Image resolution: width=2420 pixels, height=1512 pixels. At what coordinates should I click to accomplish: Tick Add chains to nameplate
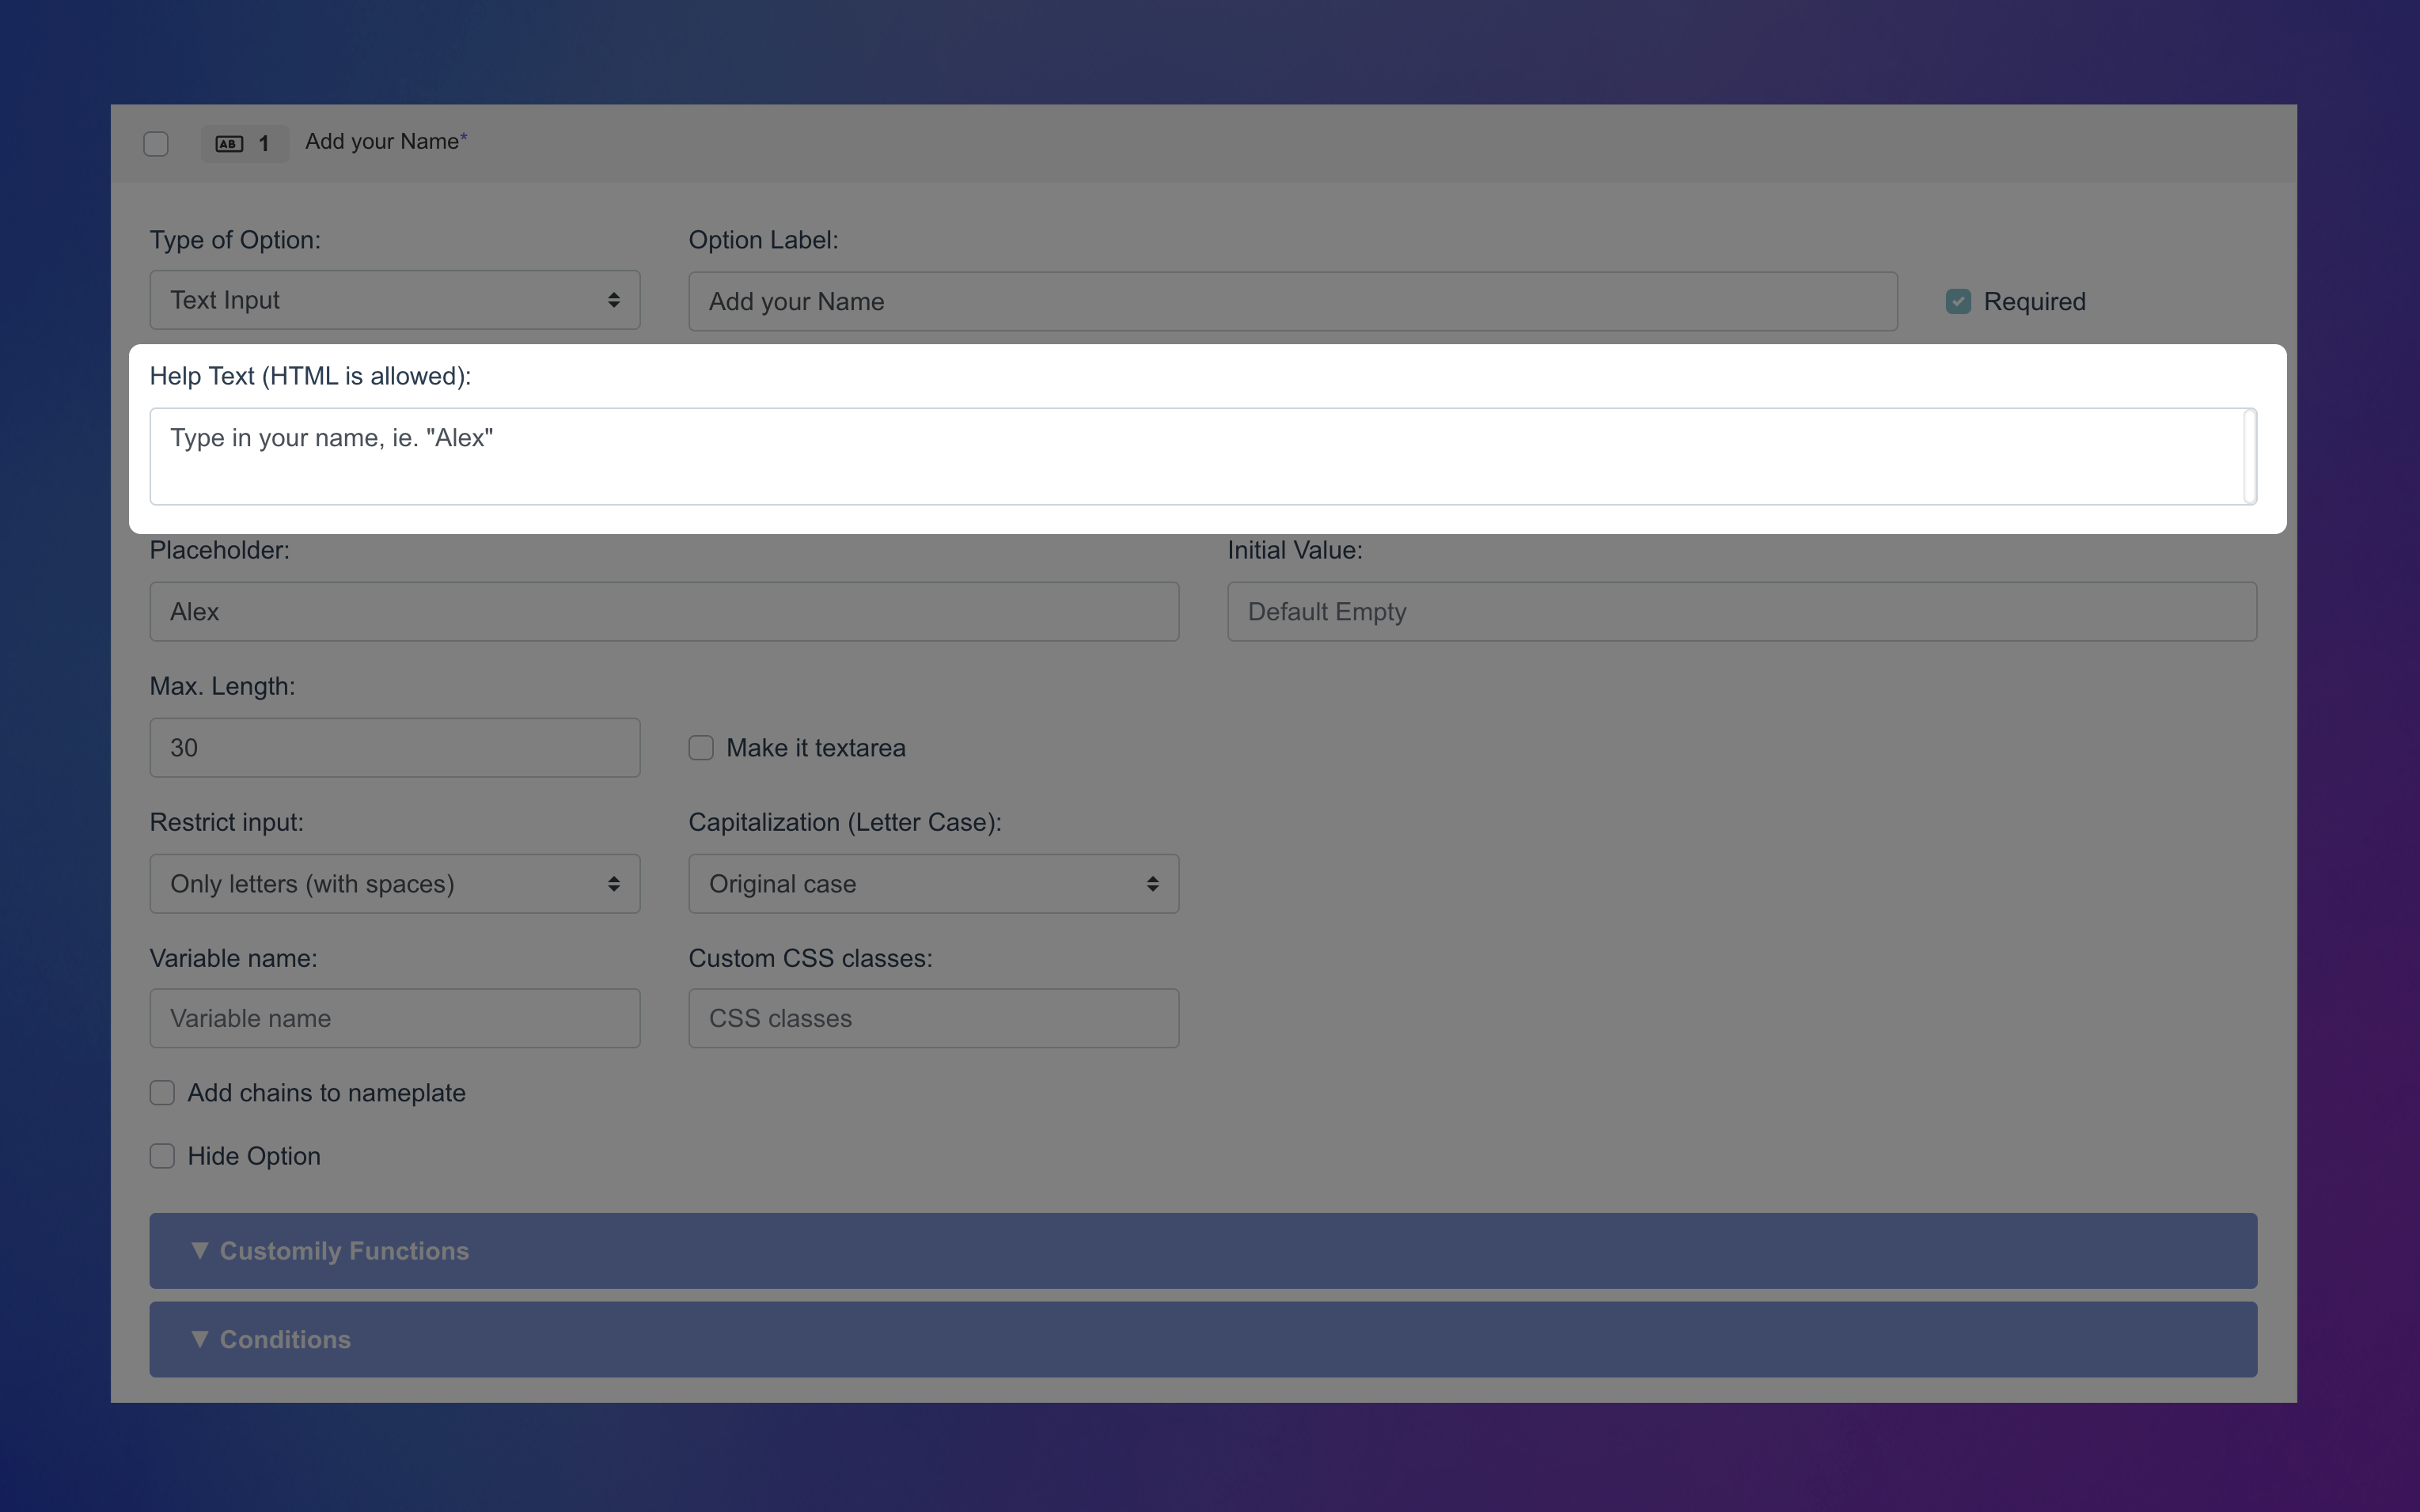162,1093
